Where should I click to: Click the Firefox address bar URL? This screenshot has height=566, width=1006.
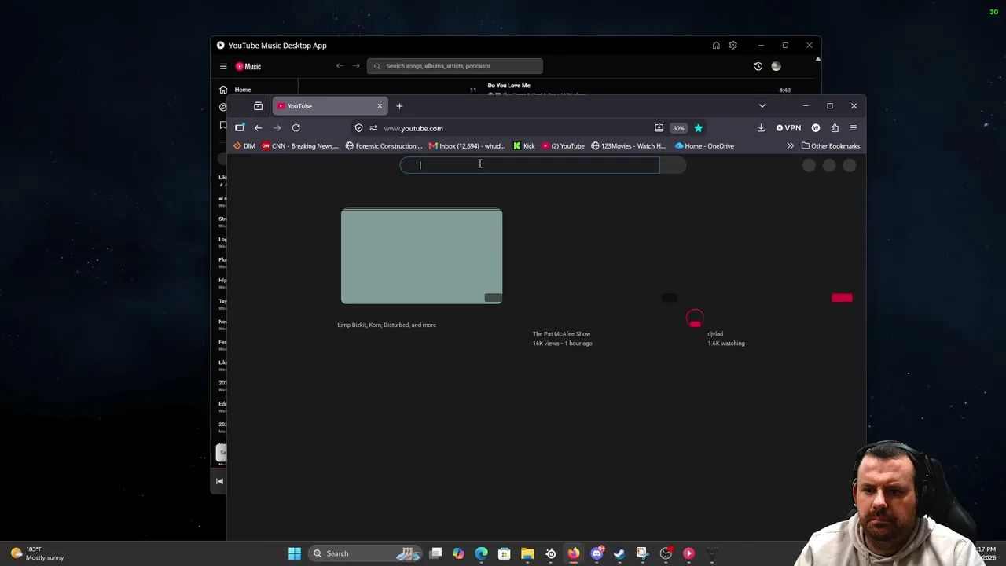click(x=413, y=128)
